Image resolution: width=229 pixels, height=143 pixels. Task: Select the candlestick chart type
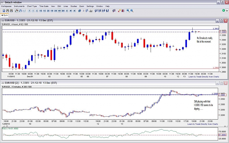click(16, 11)
